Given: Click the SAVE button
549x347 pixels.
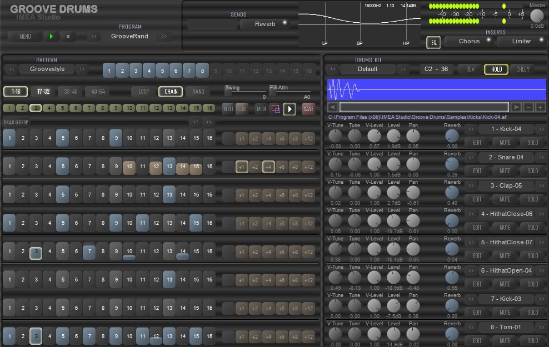Looking at the screenshot, I should (x=308, y=109).
